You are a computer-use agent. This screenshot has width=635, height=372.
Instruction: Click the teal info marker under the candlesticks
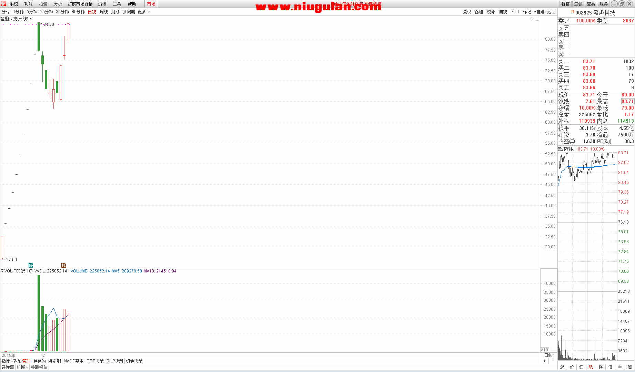point(31,265)
